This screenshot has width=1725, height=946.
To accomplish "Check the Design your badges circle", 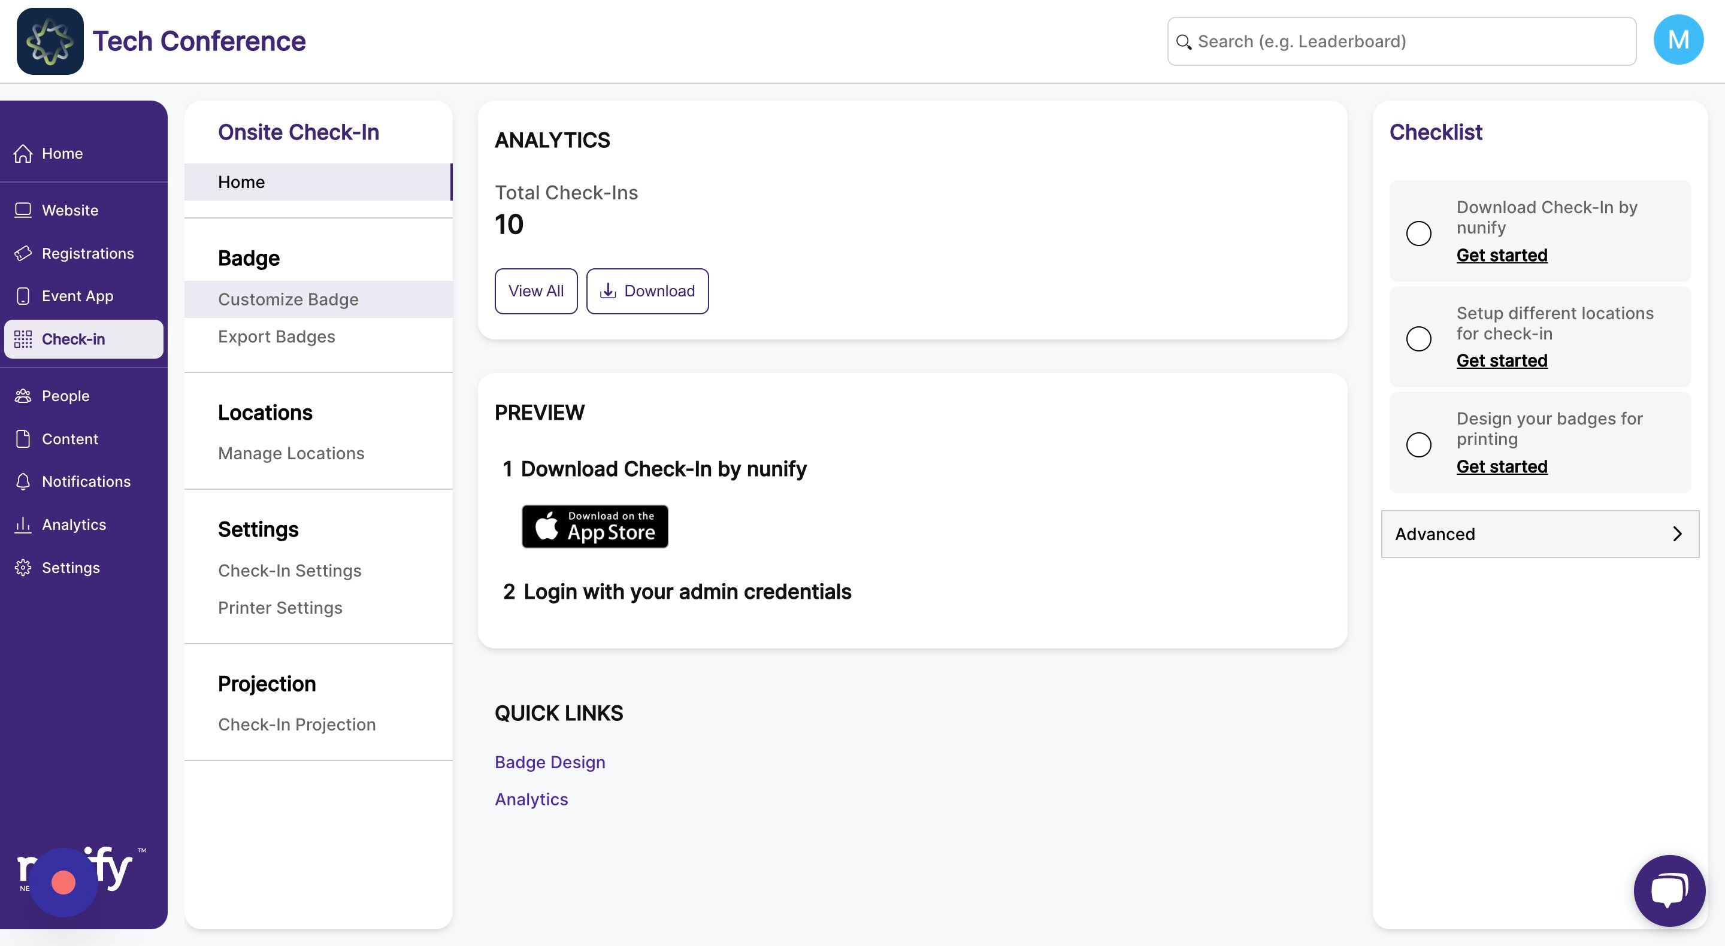I will (1418, 444).
